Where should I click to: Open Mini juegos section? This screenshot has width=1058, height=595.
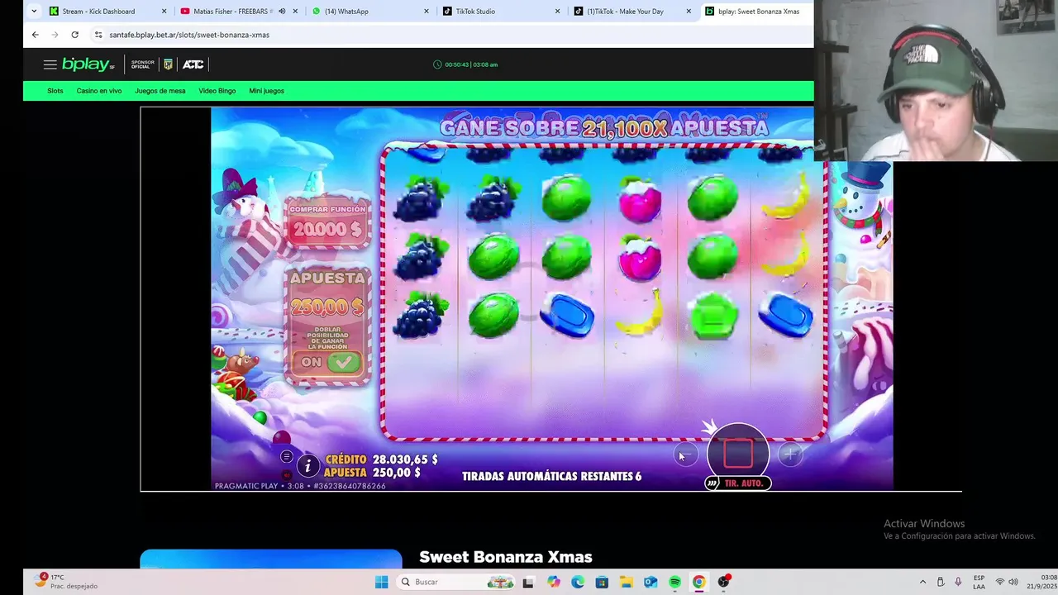(267, 91)
